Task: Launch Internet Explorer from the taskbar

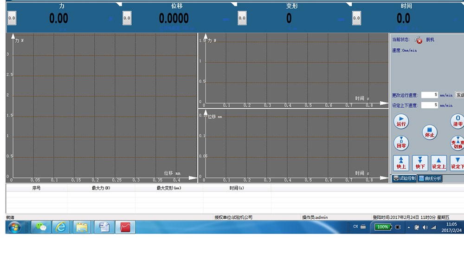Action: (x=61, y=227)
